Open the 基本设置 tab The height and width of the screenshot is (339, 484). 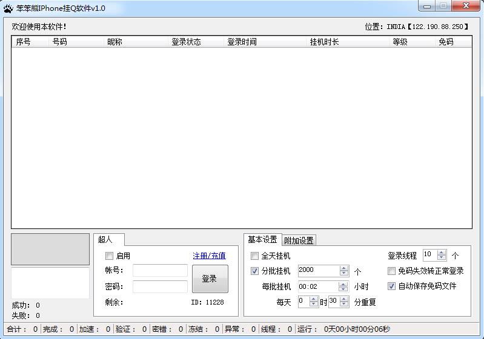[263, 239]
